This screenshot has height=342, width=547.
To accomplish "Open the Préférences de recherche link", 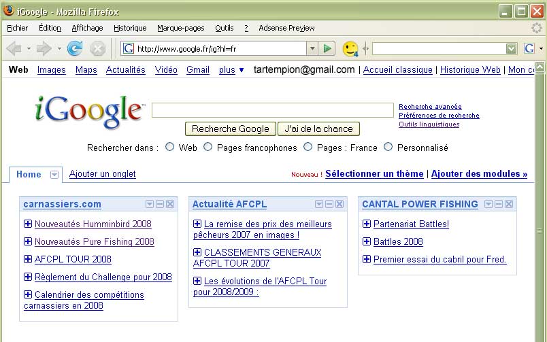I will (440, 116).
